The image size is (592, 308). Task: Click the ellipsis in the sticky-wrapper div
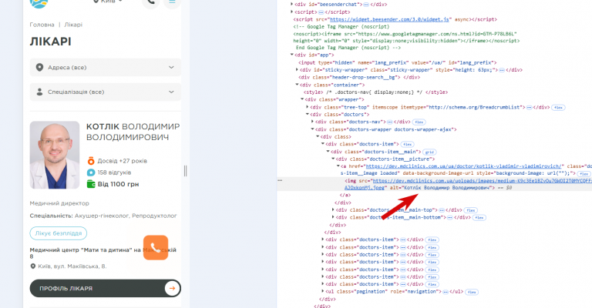point(502,70)
